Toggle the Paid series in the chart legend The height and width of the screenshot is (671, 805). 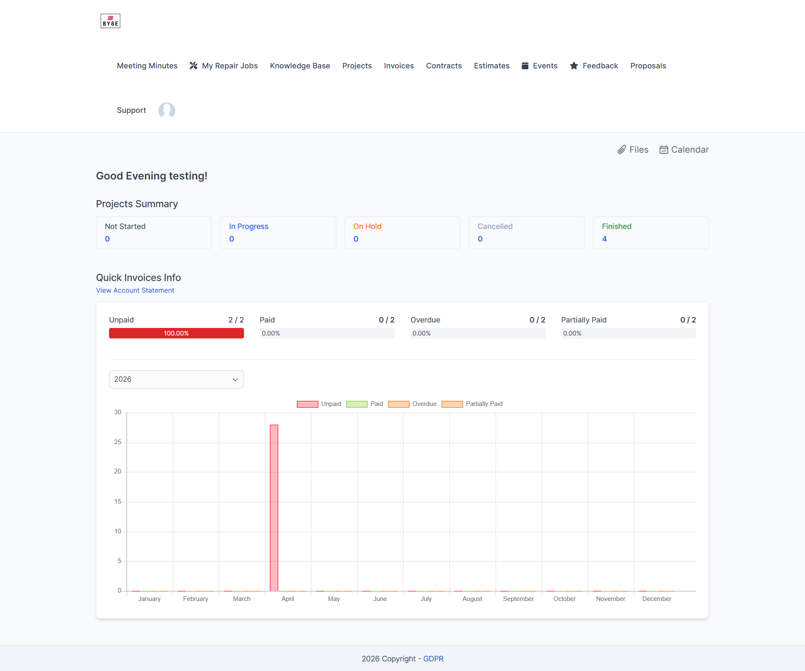(357, 404)
